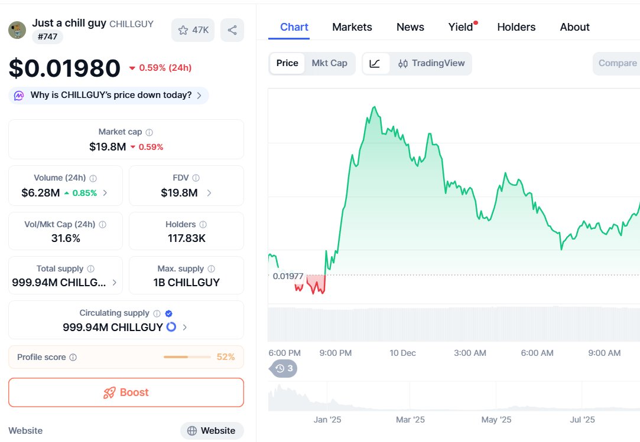Click the share icon button
The image size is (640, 442).
[x=232, y=30]
